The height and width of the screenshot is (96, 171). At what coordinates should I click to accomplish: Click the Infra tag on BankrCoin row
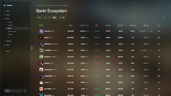151,31
